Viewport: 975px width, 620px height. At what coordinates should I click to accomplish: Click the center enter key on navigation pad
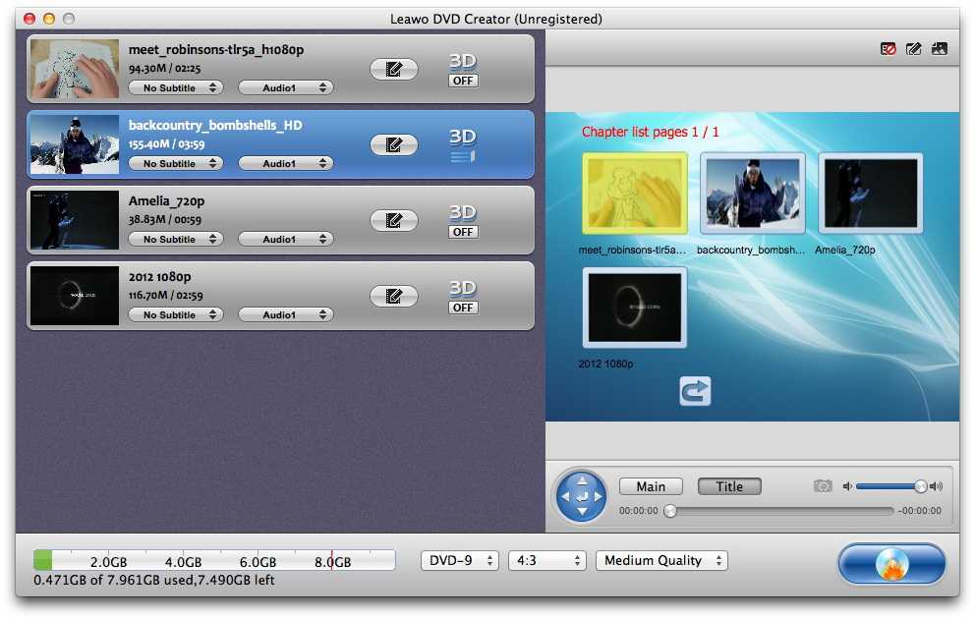pyautogui.click(x=582, y=496)
